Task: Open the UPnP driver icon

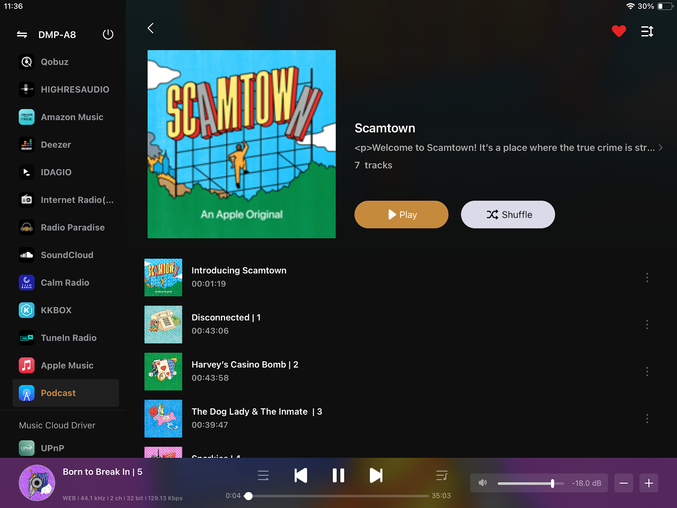Action: [27, 448]
